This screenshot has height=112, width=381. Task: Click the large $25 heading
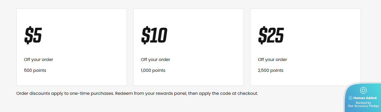pos(271,35)
